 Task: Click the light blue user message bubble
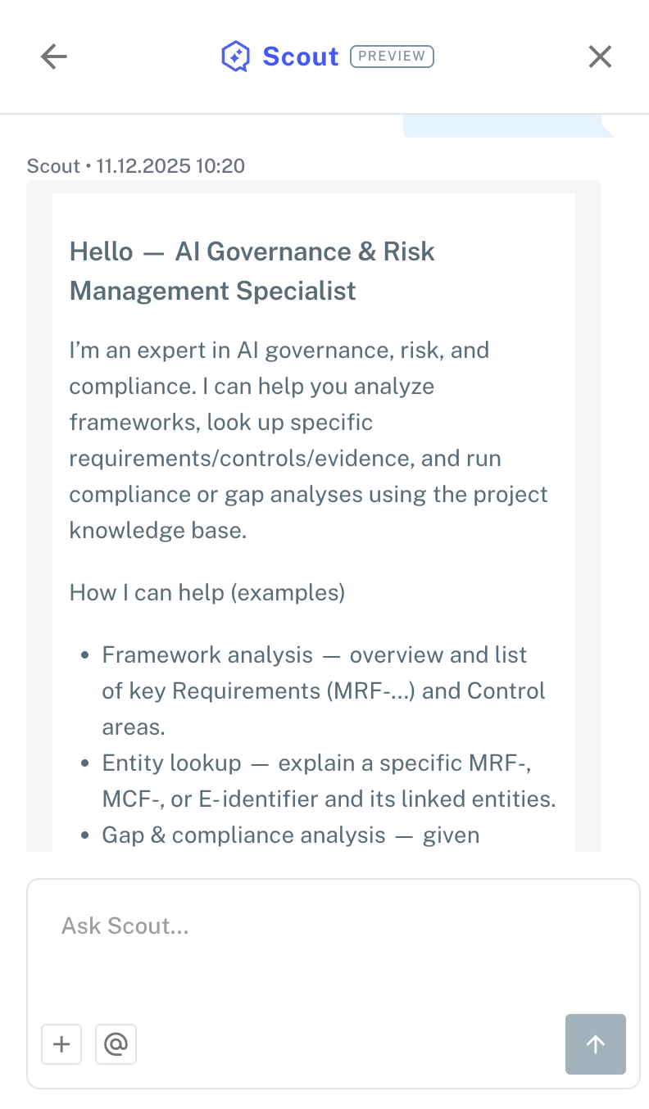(506, 126)
